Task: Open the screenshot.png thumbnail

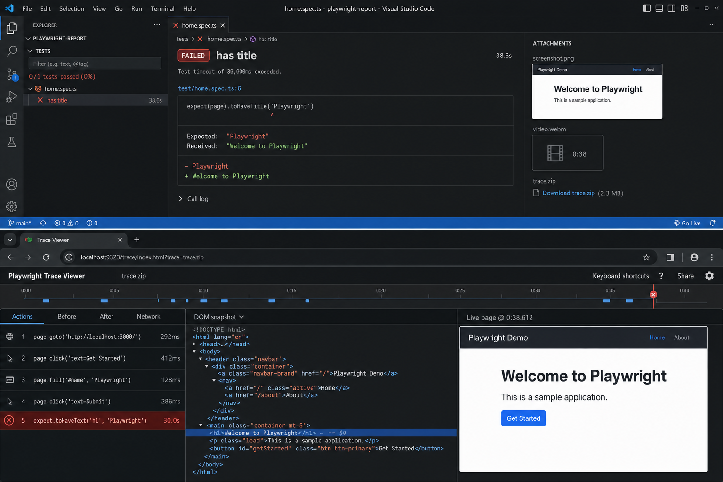Action: pos(597,91)
